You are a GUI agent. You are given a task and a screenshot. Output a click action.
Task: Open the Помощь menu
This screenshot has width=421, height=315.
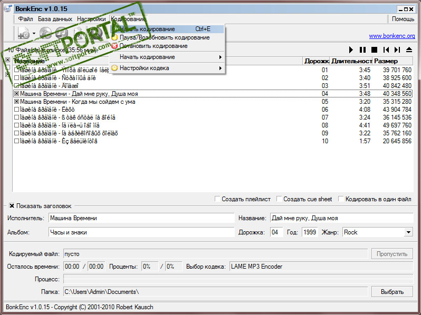(403, 19)
